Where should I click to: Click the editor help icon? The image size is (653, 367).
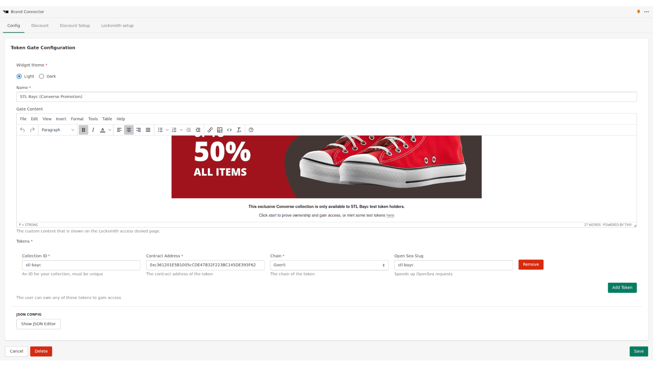point(251,130)
